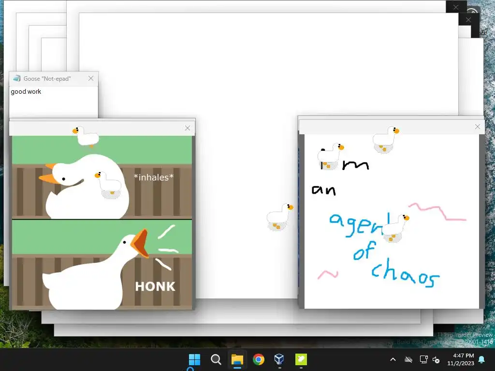Viewport: 495px width, 371px height.
Task: Click the "*inhales*" caption in the meme
Action: click(154, 177)
